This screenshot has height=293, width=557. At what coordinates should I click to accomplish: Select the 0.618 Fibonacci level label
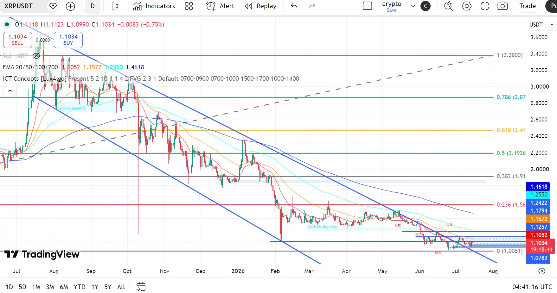coord(511,130)
